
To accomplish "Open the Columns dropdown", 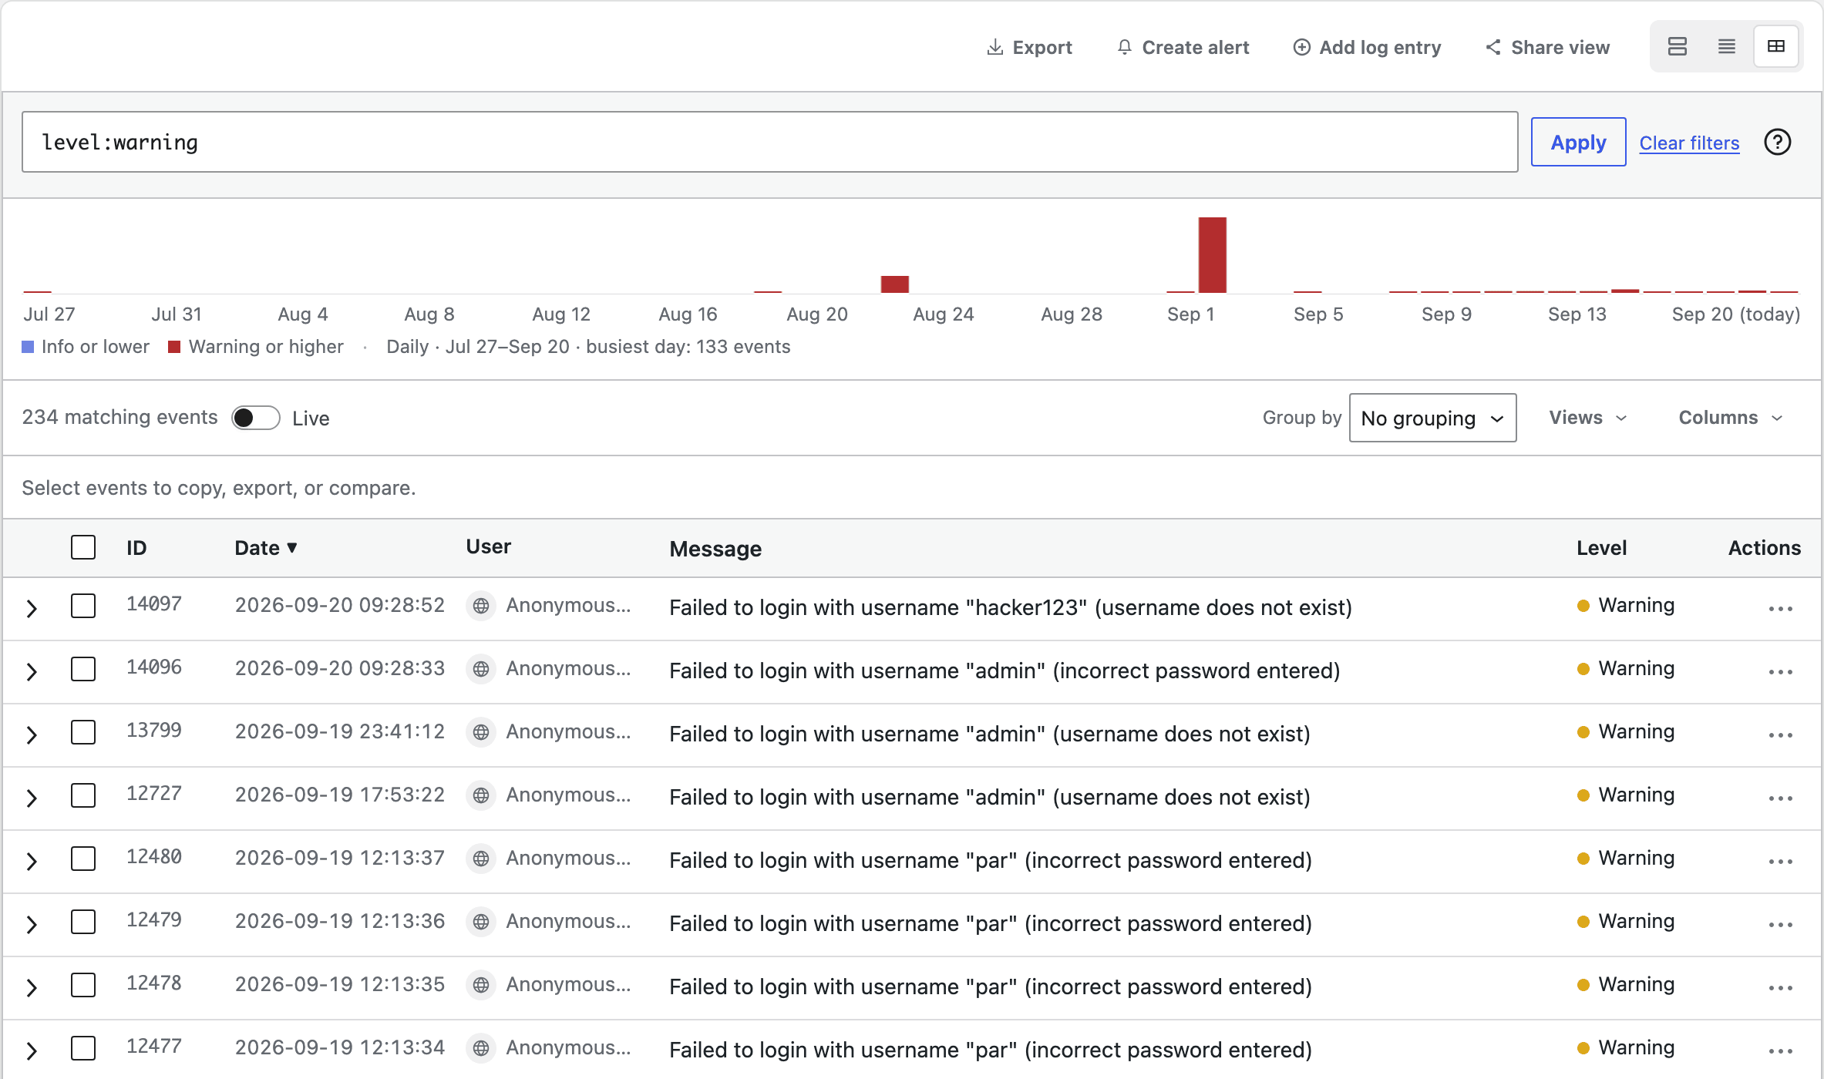I will coord(1731,418).
